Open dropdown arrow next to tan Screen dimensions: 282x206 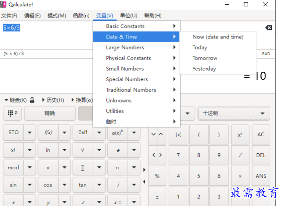pyautogui.click(x=99, y=185)
